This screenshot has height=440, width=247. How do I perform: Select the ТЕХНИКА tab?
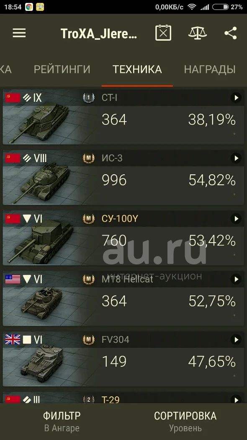(x=137, y=69)
